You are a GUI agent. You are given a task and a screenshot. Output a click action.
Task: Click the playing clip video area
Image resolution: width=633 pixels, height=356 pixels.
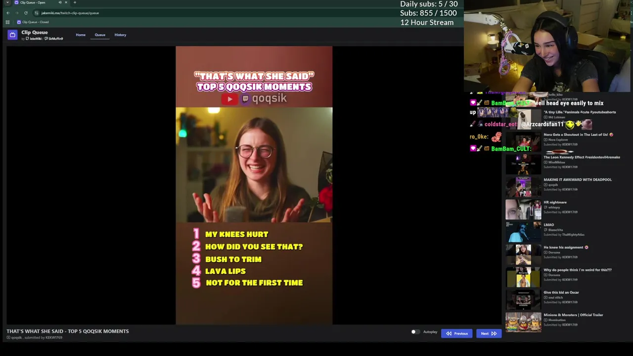tap(254, 185)
